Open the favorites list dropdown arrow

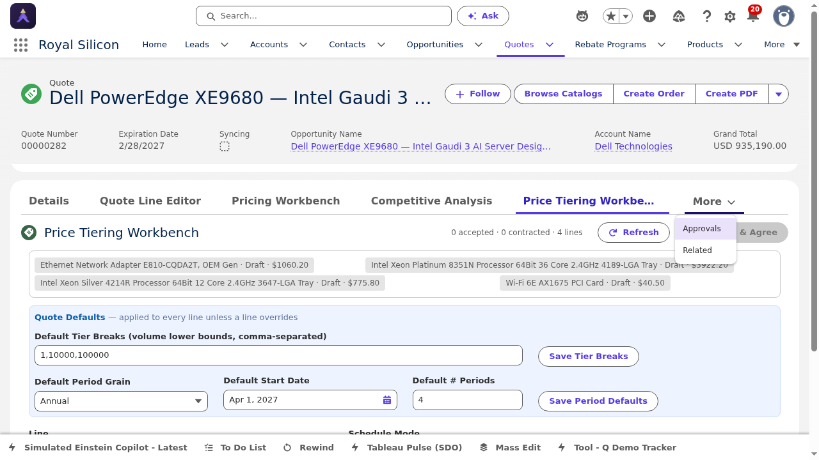click(626, 16)
